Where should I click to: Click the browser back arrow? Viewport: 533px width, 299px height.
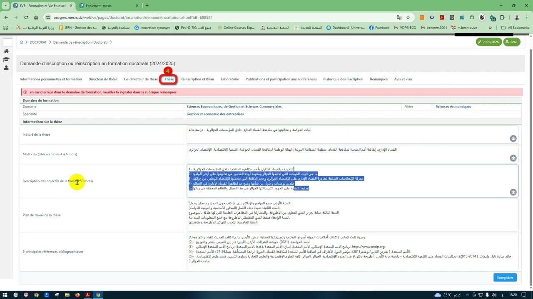tap(6, 17)
